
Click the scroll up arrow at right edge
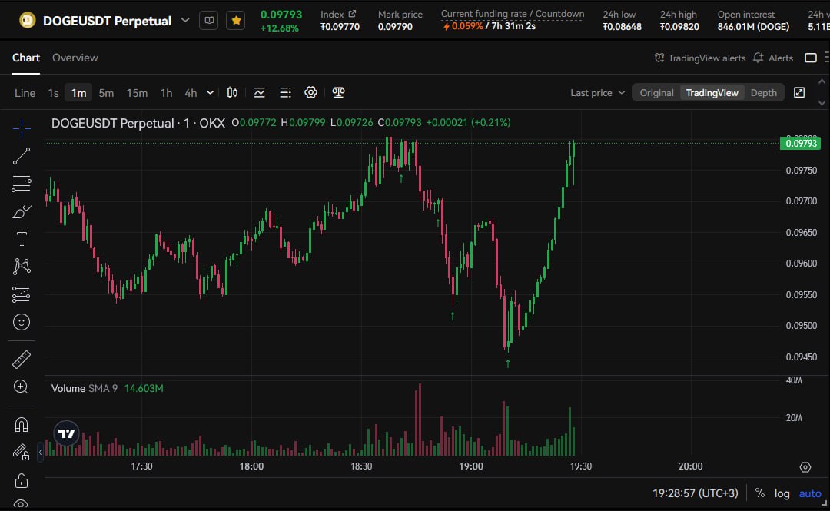tap(822, 81)
